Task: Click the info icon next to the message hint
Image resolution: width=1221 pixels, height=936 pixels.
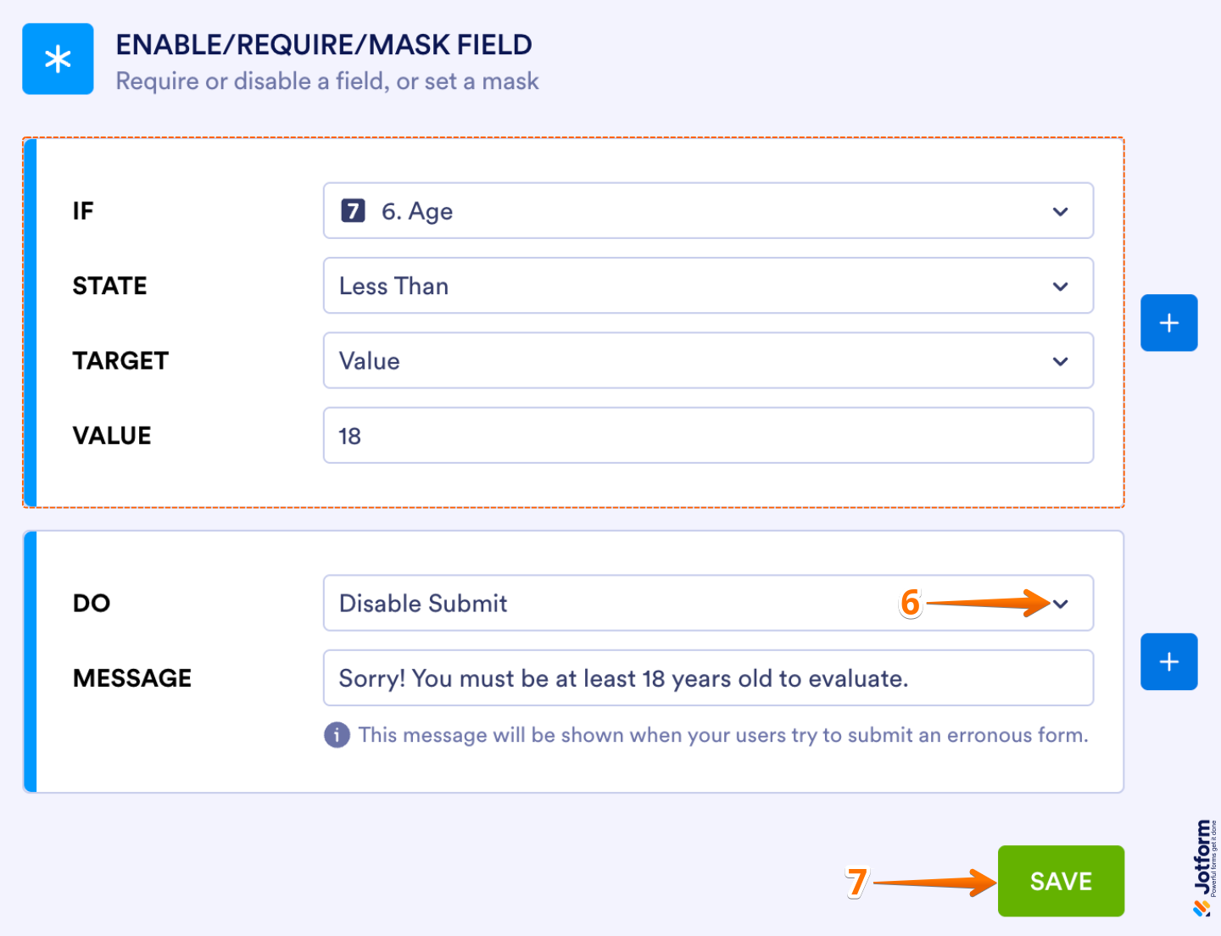Action: (337, 736)
